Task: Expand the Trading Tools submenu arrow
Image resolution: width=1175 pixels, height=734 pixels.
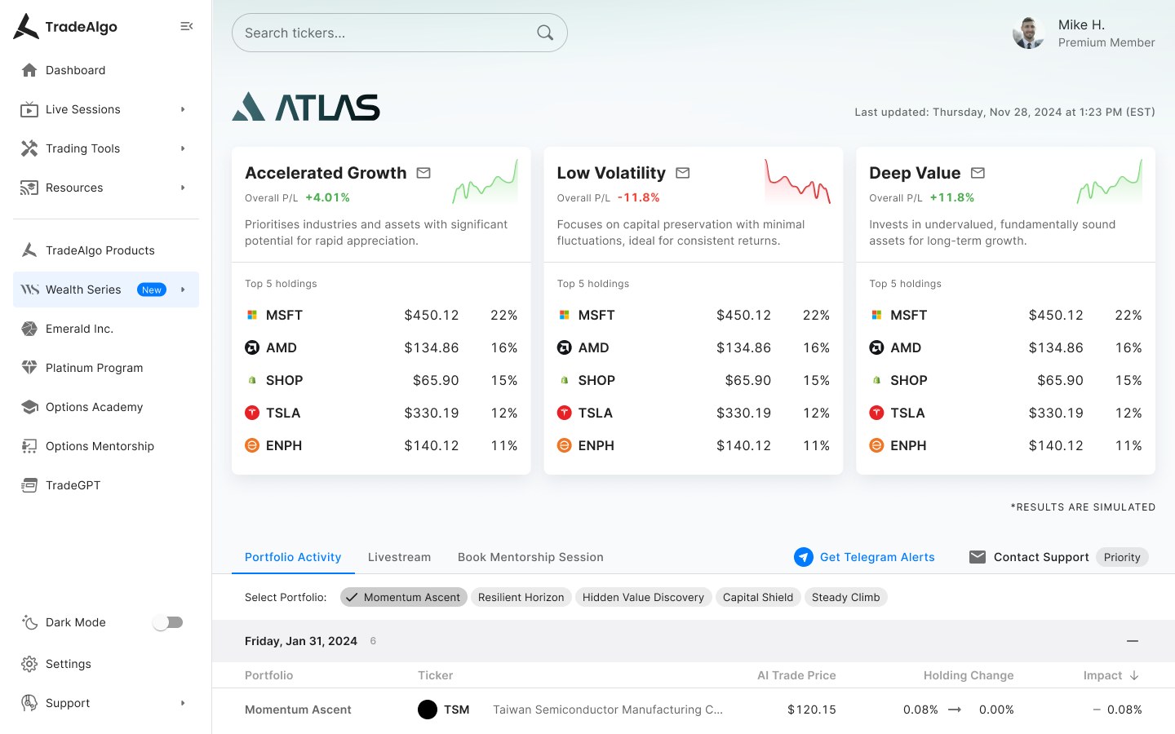Action: (183, 148)
